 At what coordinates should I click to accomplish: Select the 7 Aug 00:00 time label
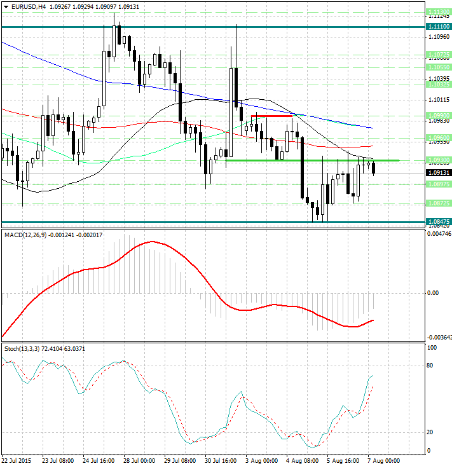[383, 460]
